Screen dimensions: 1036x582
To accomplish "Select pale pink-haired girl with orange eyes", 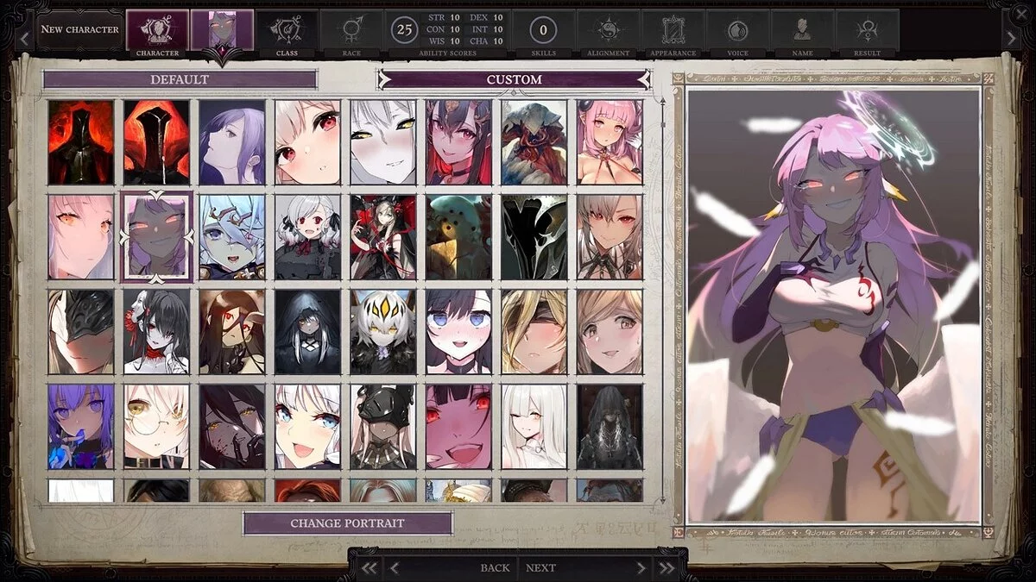I will coord(81,237).
